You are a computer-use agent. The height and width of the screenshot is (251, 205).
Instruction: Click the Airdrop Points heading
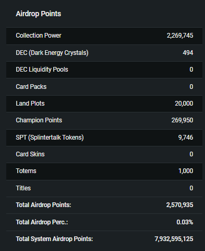coord(39,14)
